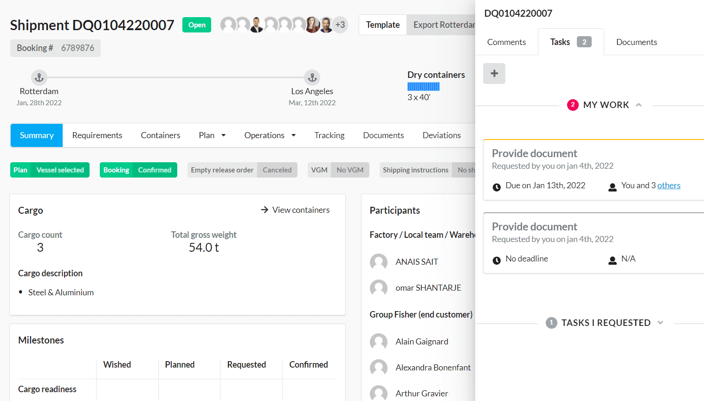
Task: Click VGM No VGM status pill
Action: point(339,170)
